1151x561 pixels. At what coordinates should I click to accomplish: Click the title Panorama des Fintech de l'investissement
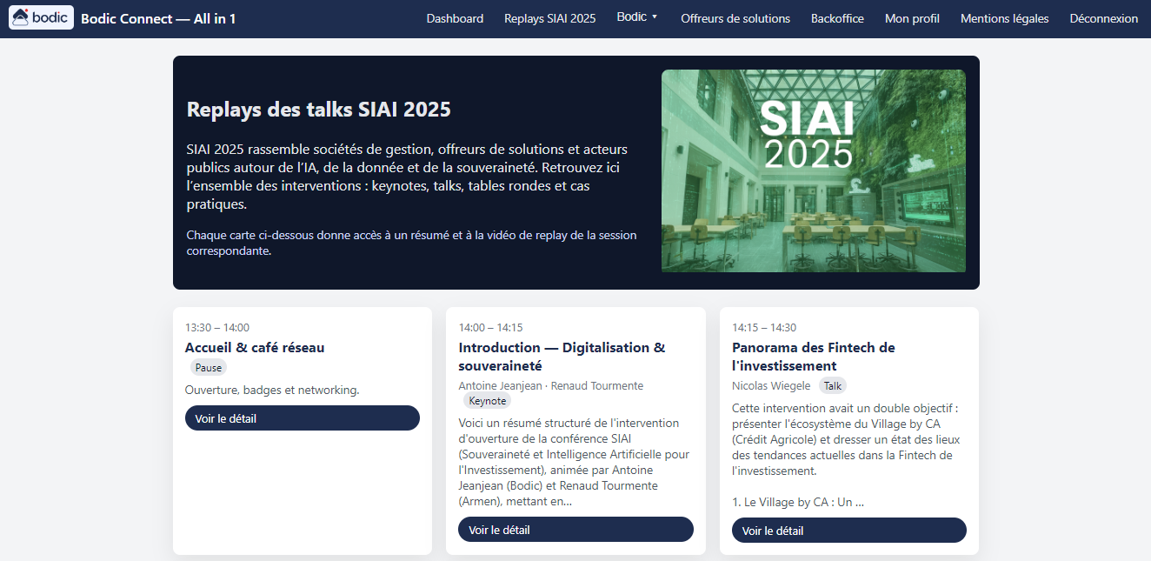click(x=814, y=356)
